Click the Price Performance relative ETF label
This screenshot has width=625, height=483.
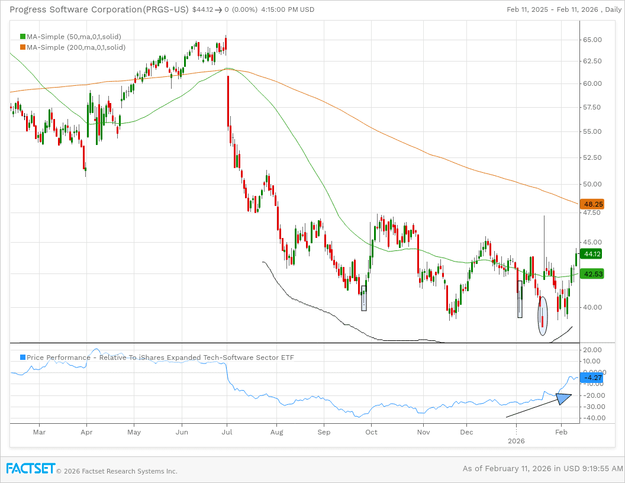(160, 358)
